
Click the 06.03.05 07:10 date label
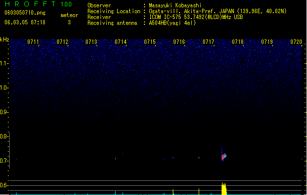click(25, 22)
